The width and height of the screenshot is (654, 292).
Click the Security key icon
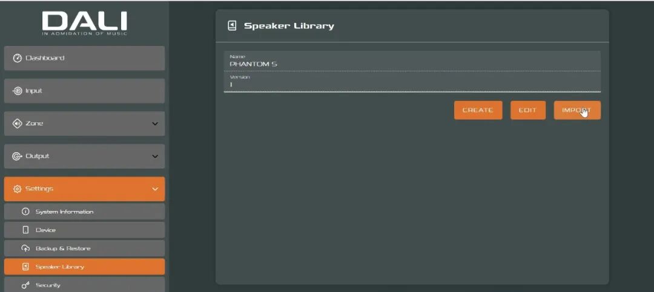click(25, 285)
